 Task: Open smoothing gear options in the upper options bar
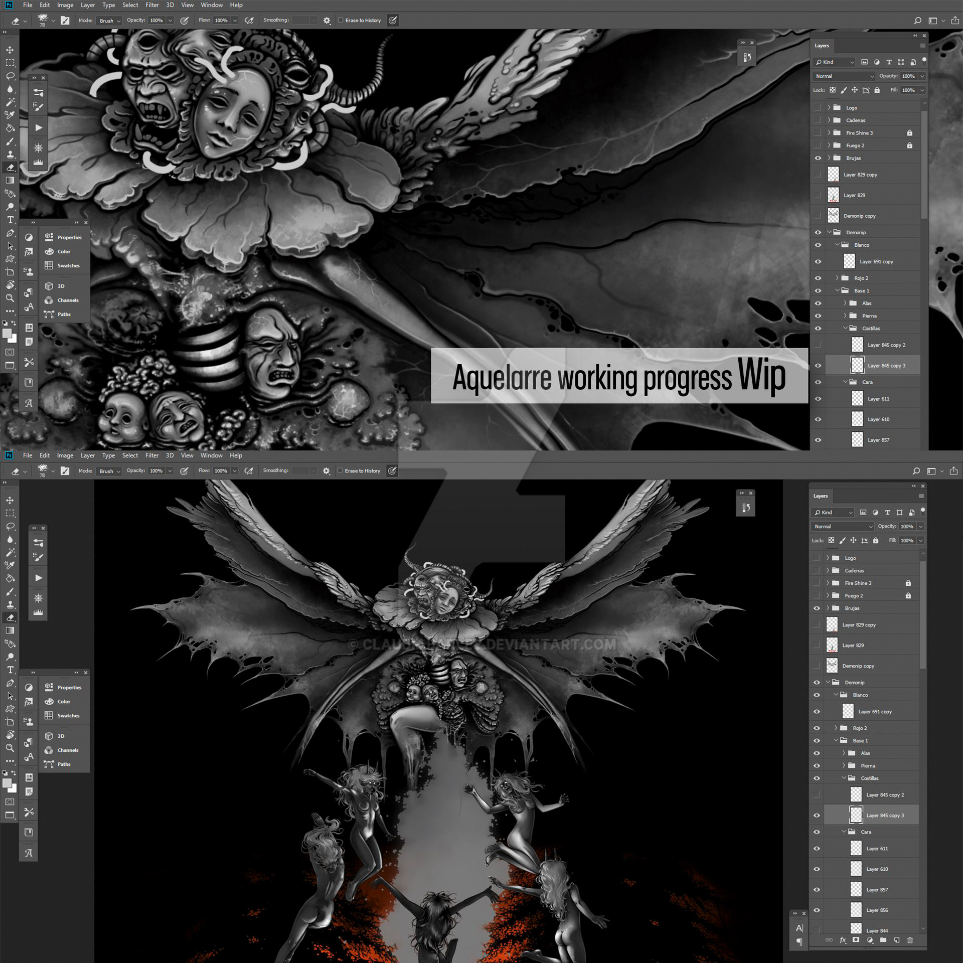tap(327, 21)
